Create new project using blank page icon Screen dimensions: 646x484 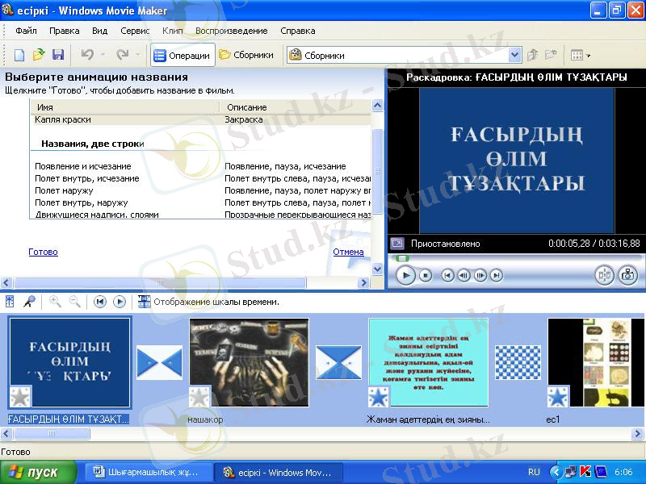click(19, 55)
